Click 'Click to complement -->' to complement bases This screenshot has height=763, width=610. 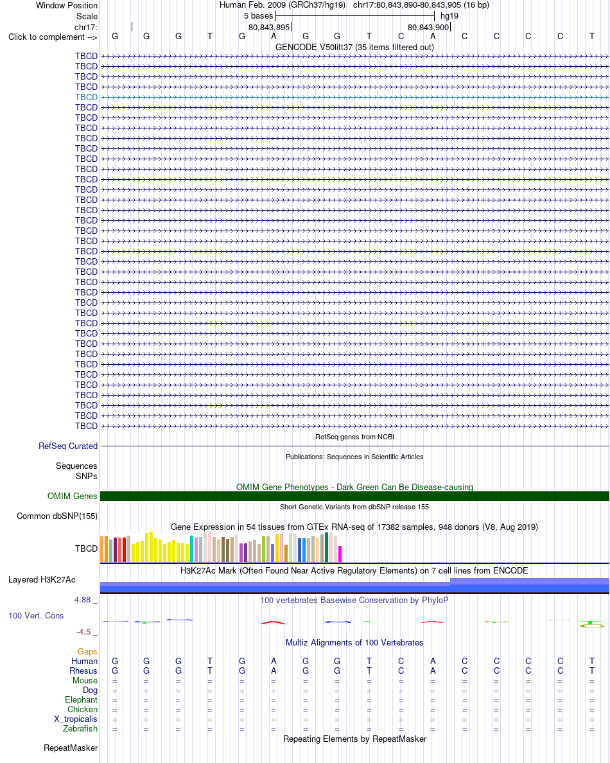click(53, 37)
